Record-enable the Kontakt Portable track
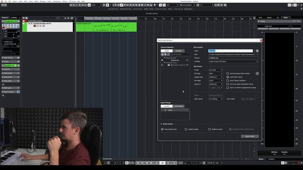The width and height of the screenshot is (303, 170). tap(35, 26)
